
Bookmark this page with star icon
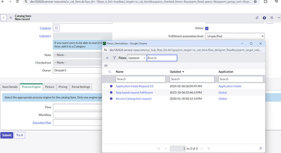click(255, 2)
